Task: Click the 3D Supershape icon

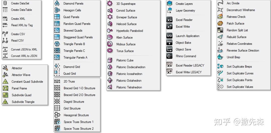Action: (110, 4)
